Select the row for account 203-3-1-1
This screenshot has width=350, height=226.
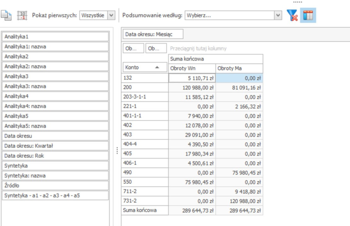point(145,97)
